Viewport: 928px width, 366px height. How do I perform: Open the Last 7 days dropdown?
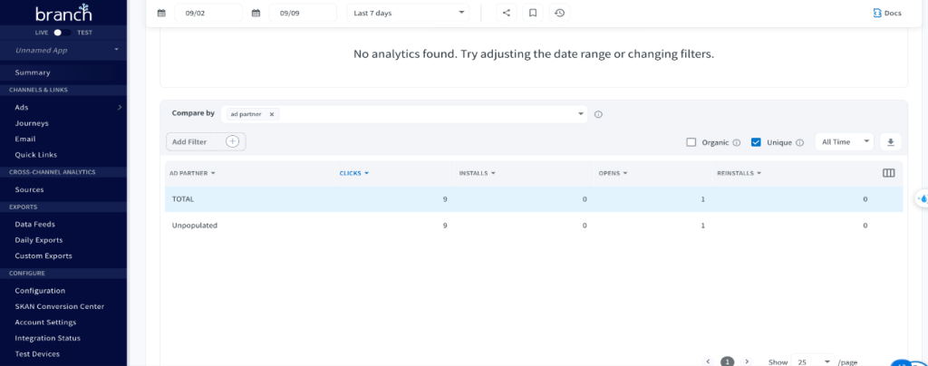[x=409, y=13]
